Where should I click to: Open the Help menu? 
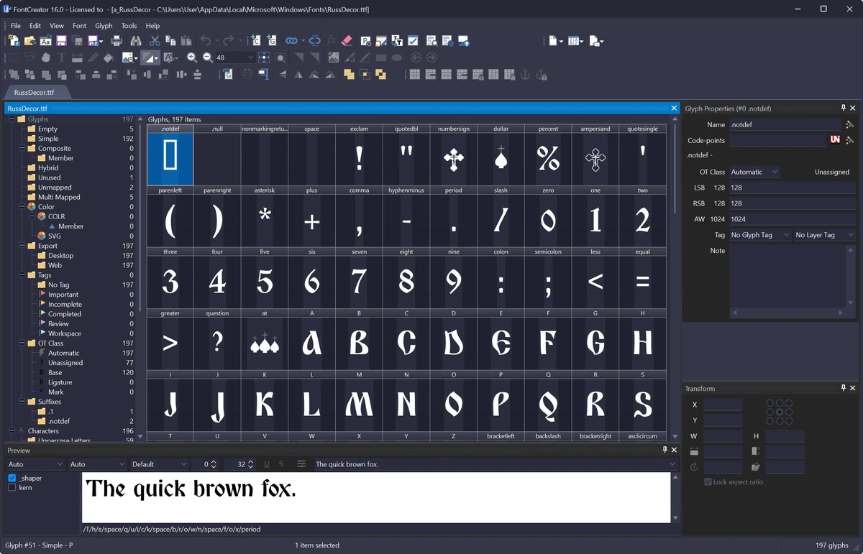pos(152,26)
